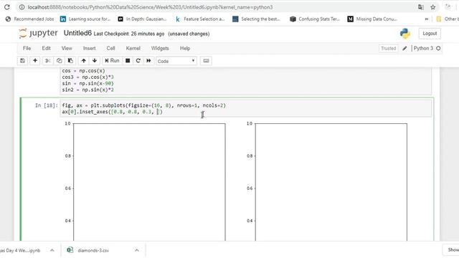Open menu arrow for diamonds-3.csv download
The width and height of the screenshot is (459, 258).
[x=137, y=250]
